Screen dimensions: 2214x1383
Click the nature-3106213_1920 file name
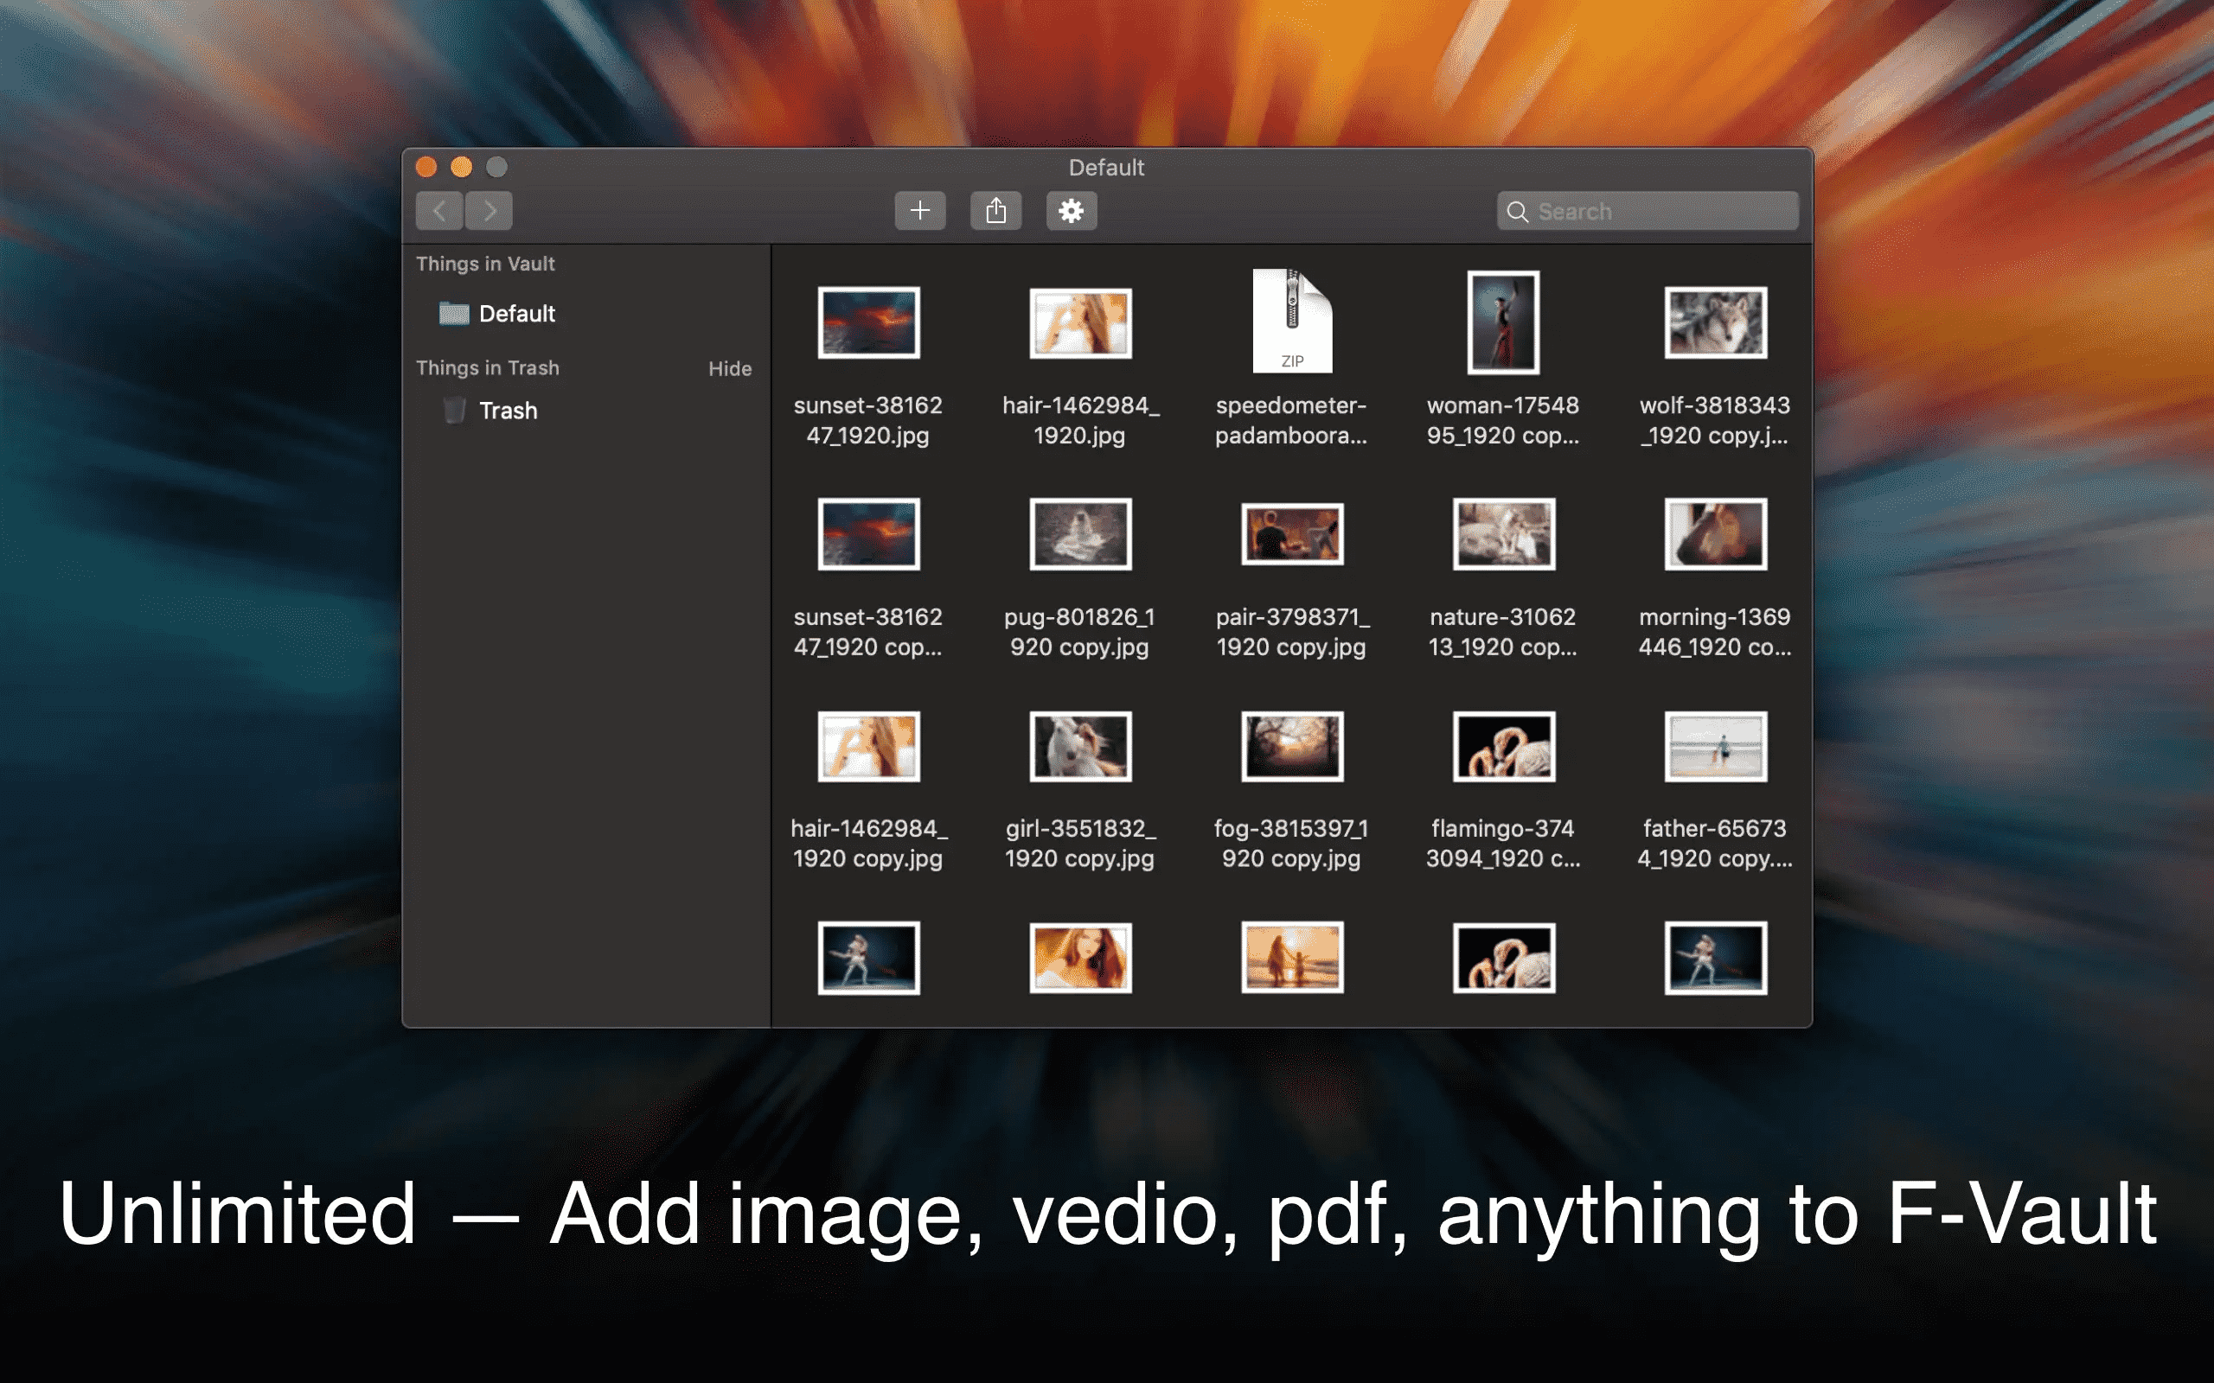1503,632
